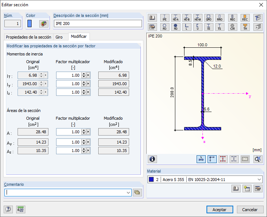The height and width of the screenshot is (217, 267).
Task: Select the Modificar tab
Action: coord(78,36)
